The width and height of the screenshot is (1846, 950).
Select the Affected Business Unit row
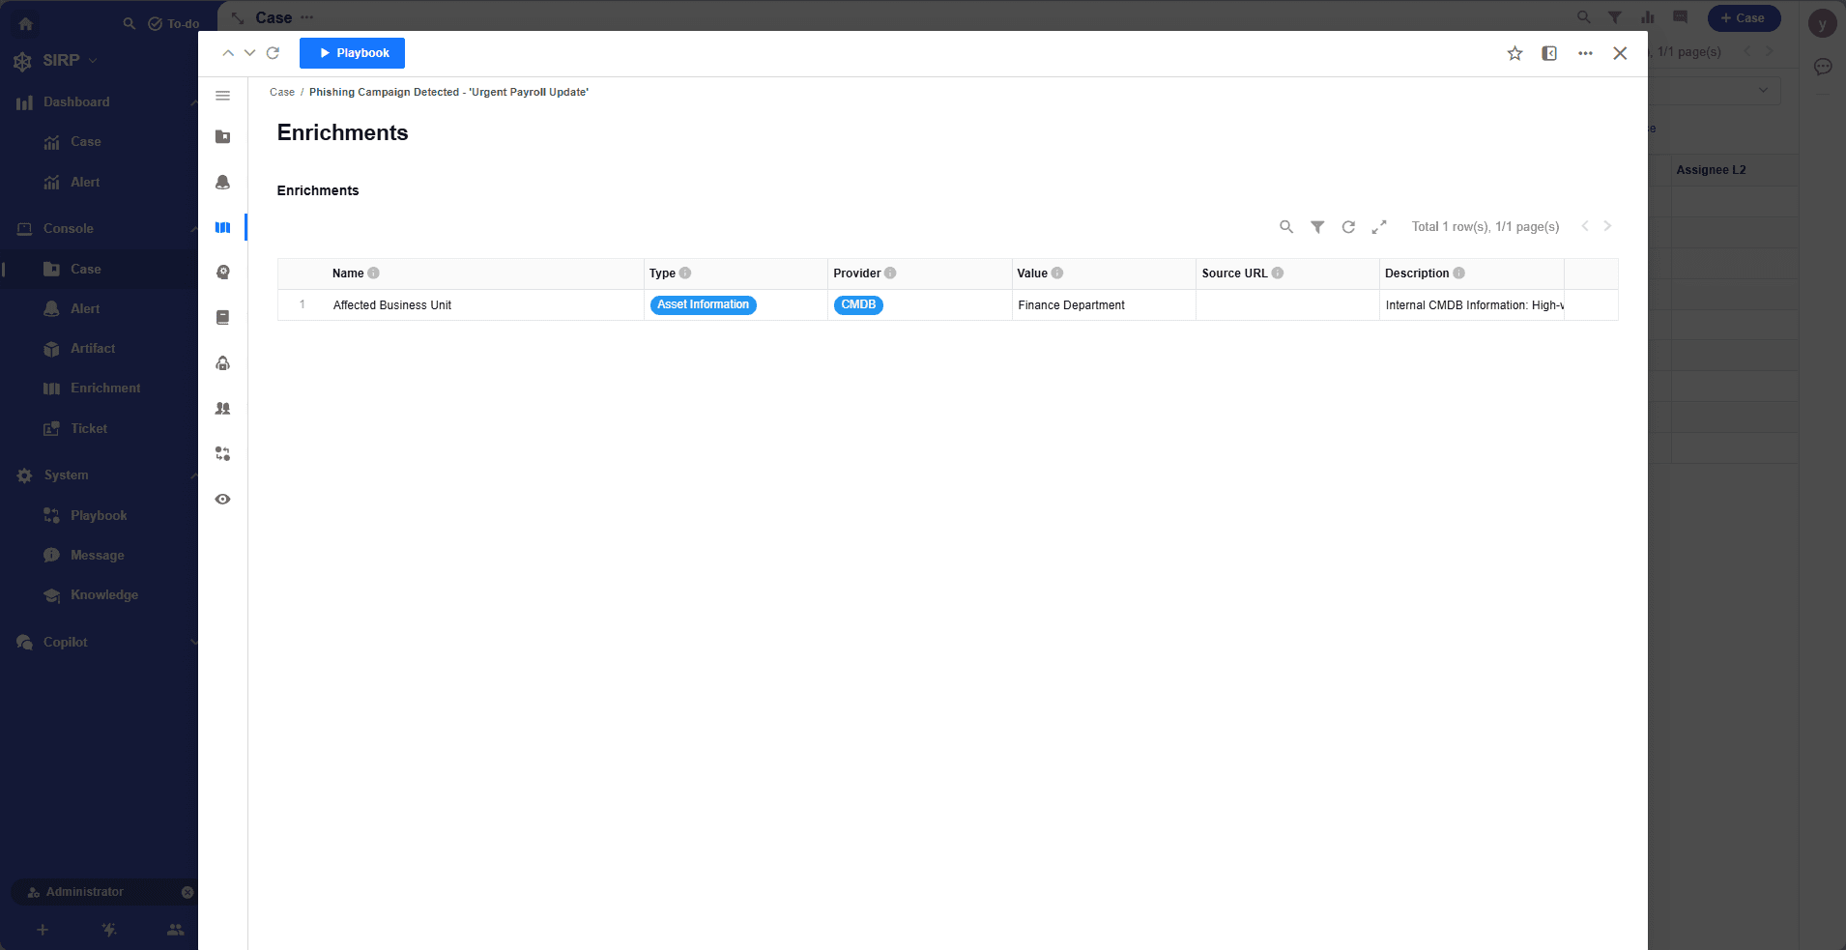coord(392,305)
